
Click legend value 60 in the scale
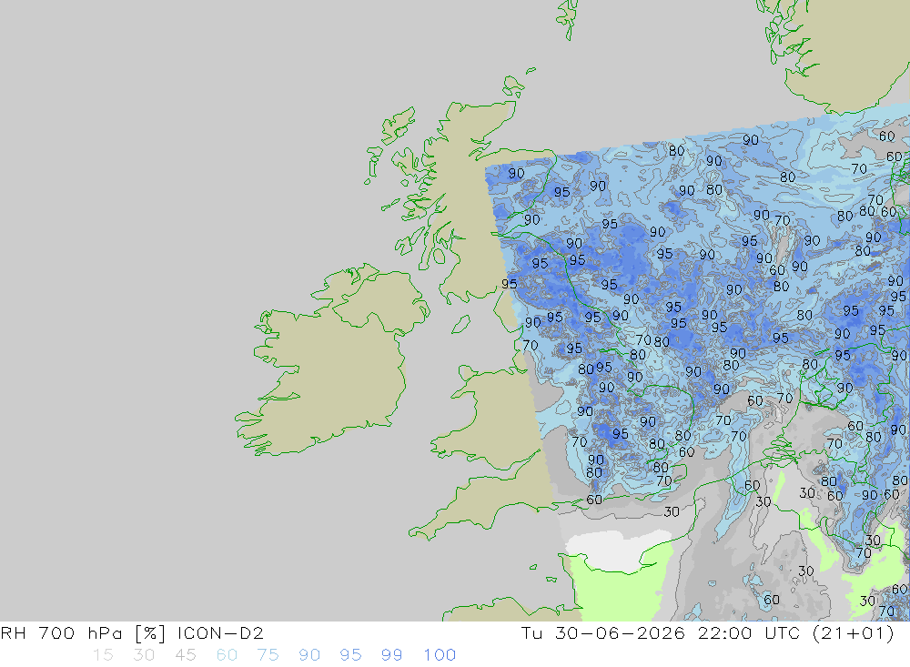227,655
